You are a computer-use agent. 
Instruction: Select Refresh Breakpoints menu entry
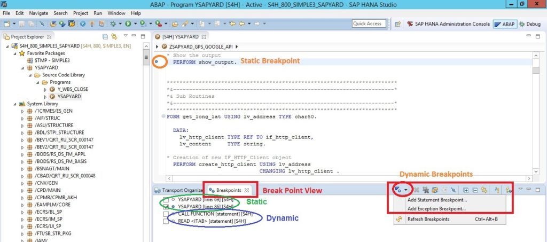click(x=428, y=219)
